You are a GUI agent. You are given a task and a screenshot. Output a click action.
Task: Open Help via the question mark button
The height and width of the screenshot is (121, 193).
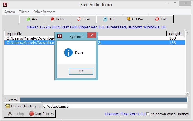109,19
